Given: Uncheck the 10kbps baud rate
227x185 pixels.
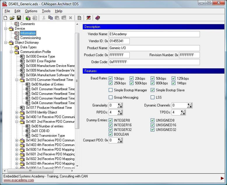Looking at the screenshot, I should point(111,79).
